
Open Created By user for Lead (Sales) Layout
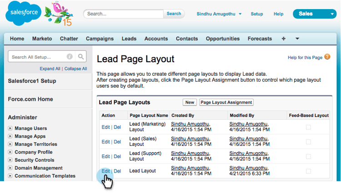191,139
